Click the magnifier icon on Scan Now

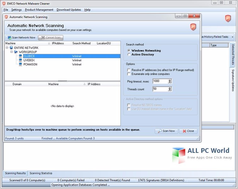[159, 131]
